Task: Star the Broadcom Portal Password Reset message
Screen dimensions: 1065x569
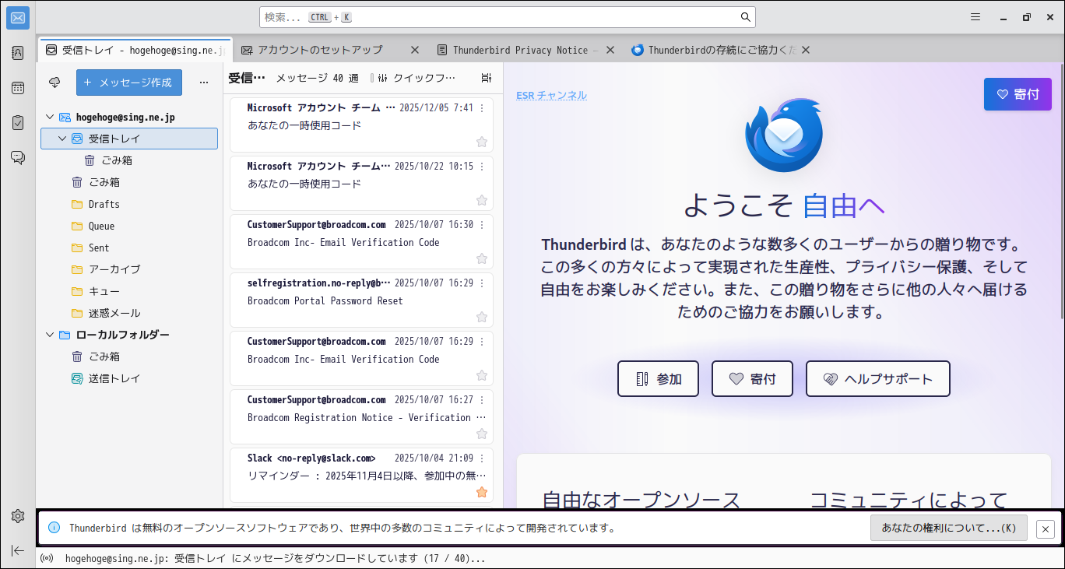Action: (482, 317)
